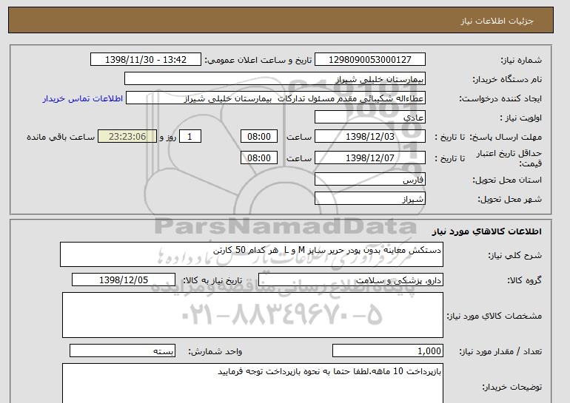Click the جزئیات اطلاعات نیاز header title
This screenshot has width=570, height=403.
(497, 21)
